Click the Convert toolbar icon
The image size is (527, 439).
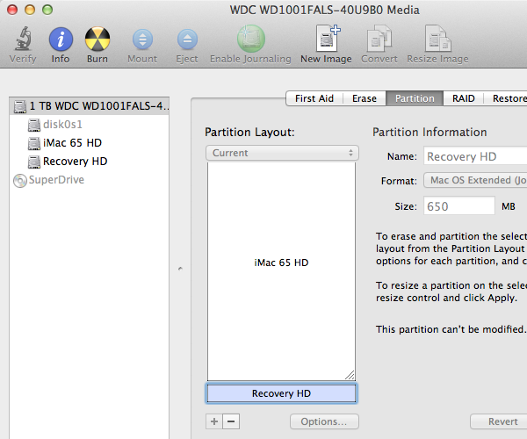(379, 39)
